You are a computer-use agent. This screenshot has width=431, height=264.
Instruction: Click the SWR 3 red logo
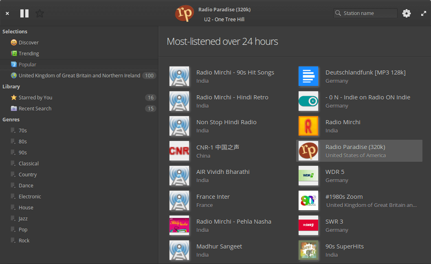(x=308, y=226)
